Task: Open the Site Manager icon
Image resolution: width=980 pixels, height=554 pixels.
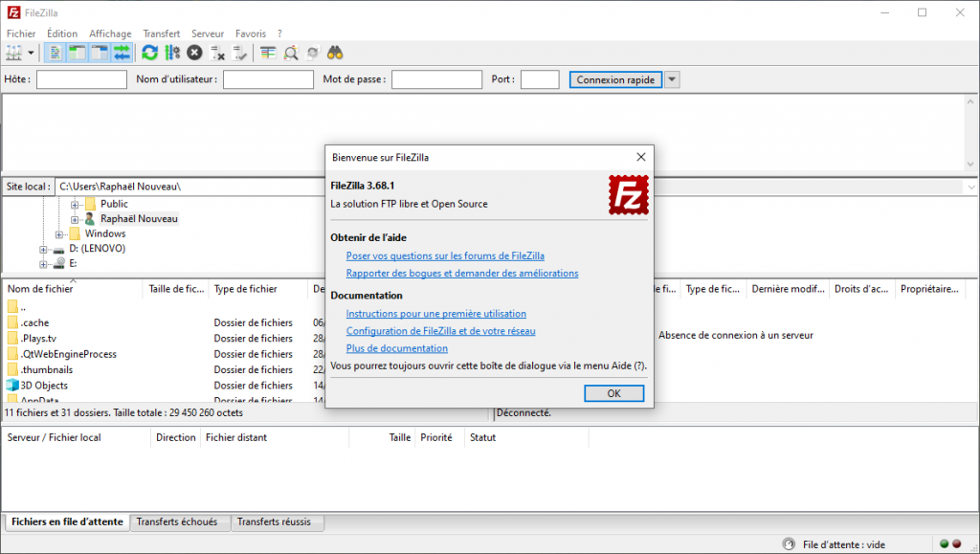Action: tap(13, 53)
